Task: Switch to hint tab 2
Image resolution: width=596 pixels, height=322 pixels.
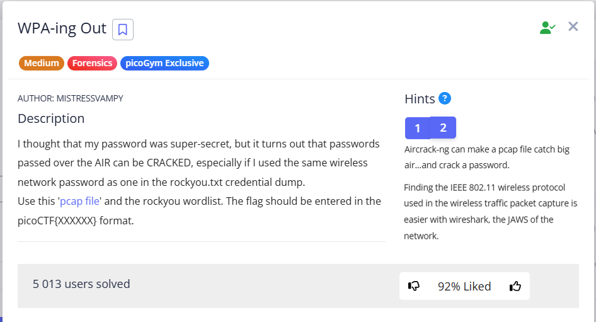Action: pyautogui.click(x=443, y=128)
